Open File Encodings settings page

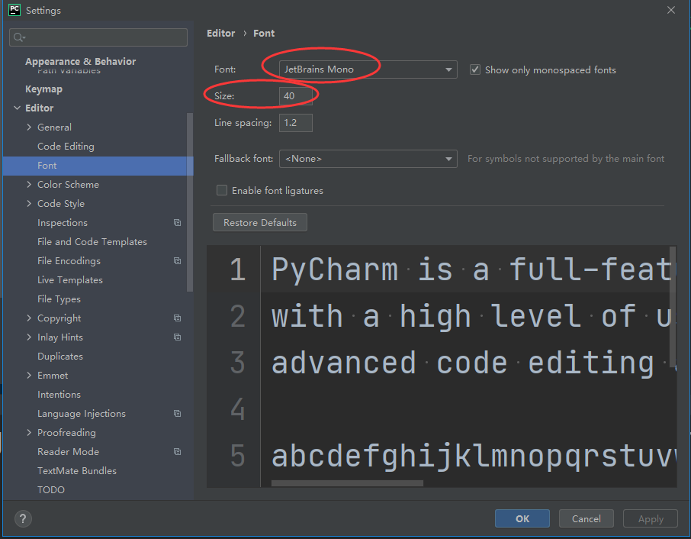[x=69, y=260]
